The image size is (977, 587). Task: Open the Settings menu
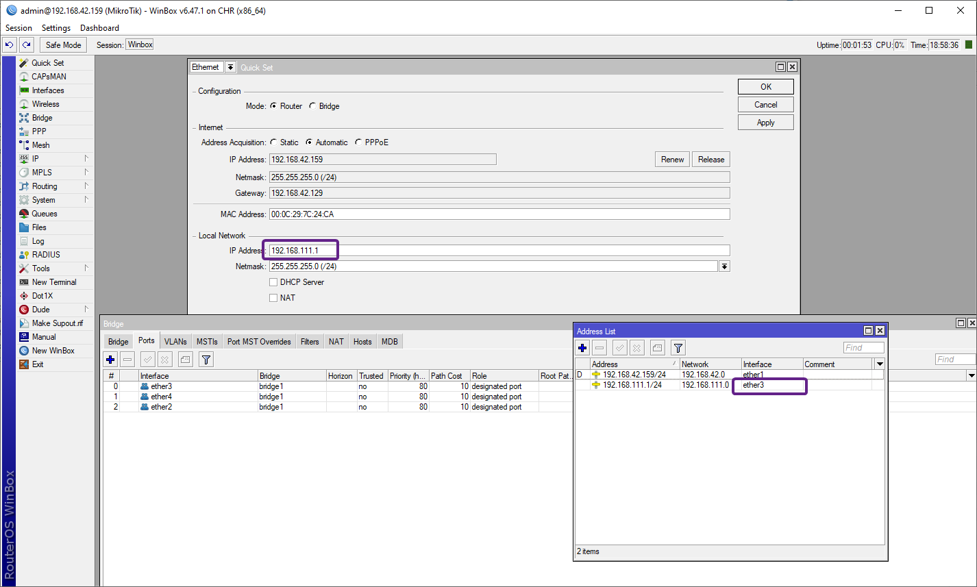tap(56, 28)
